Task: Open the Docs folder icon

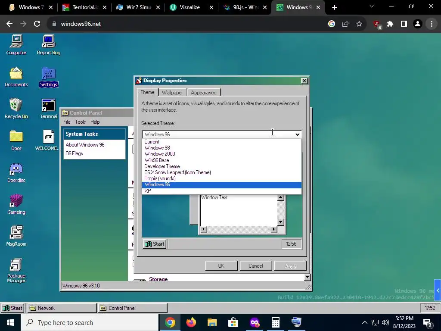Action: coord(16,141)
